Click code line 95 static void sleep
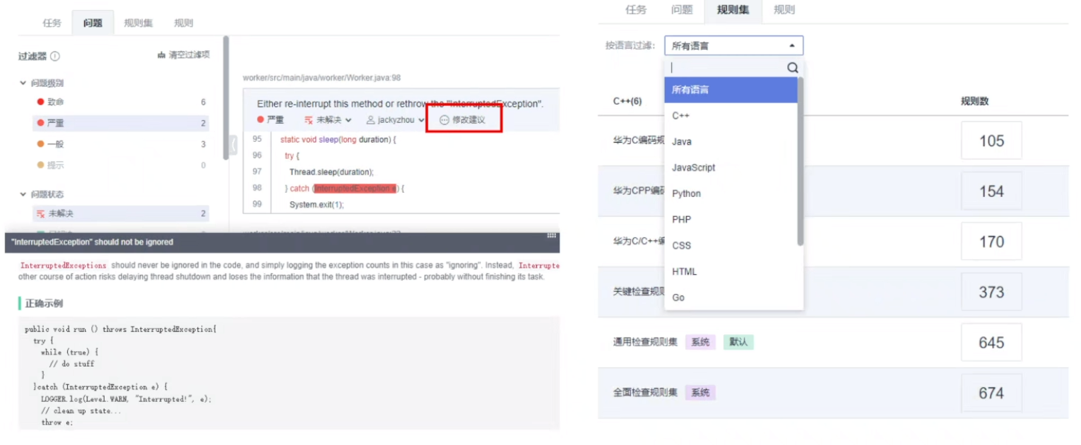This screenshot has height=445, width=1081. pos(338,140)
